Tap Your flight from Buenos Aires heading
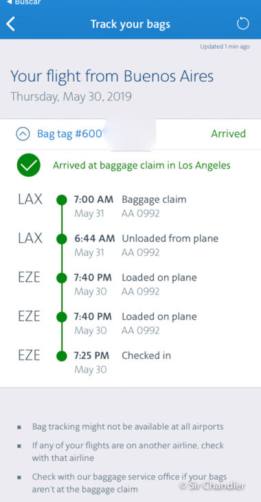Image resolution: width=261 pixels, height=502 pixels. point(112,76)
